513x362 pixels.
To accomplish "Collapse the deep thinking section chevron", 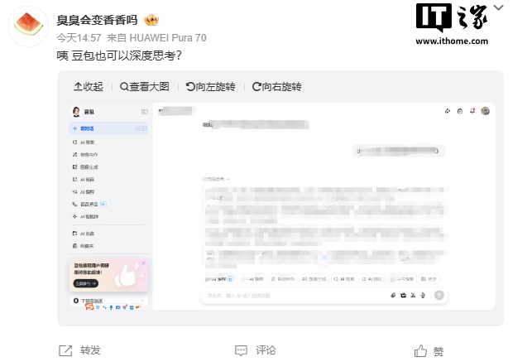I will click(x=228, y=179).
